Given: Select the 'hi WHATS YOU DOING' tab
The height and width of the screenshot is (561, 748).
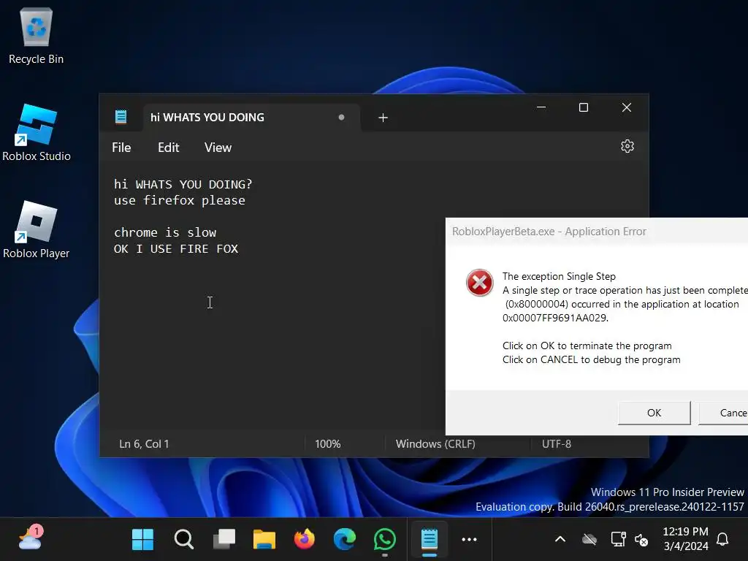Looking at the screenshot, I should point(251,118).
